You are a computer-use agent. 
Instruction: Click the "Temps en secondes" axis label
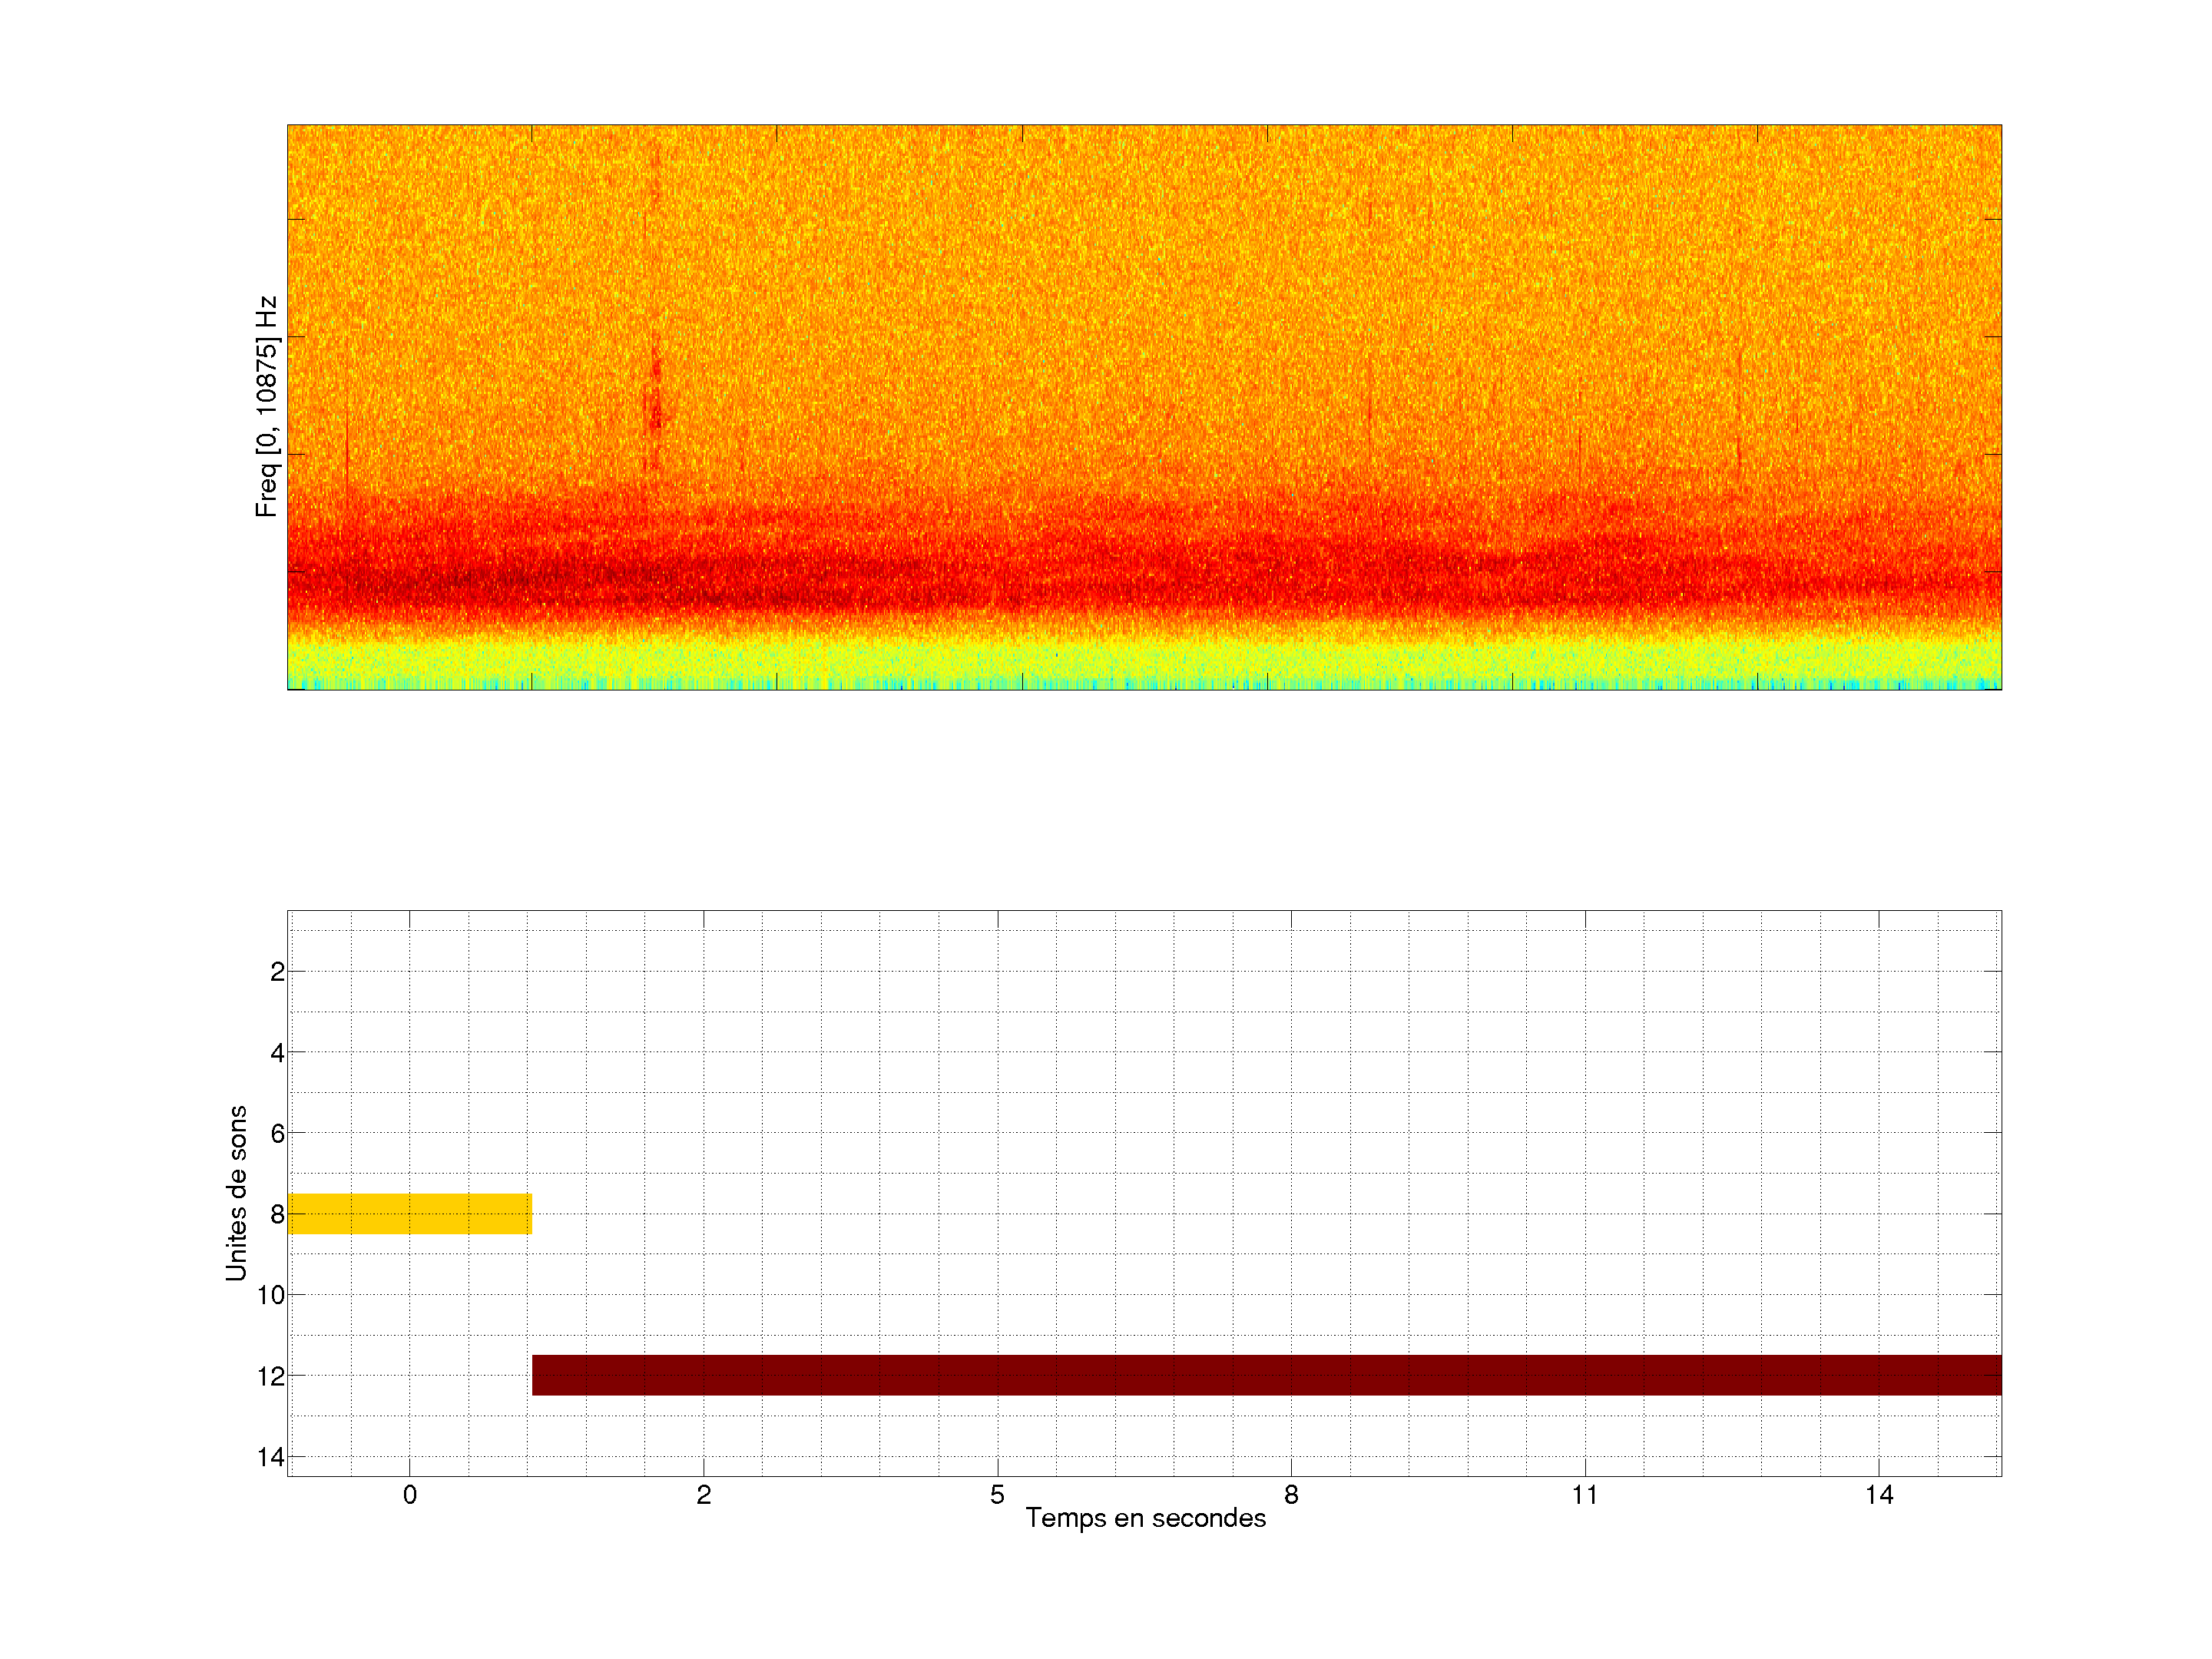click(1145, 1518)
